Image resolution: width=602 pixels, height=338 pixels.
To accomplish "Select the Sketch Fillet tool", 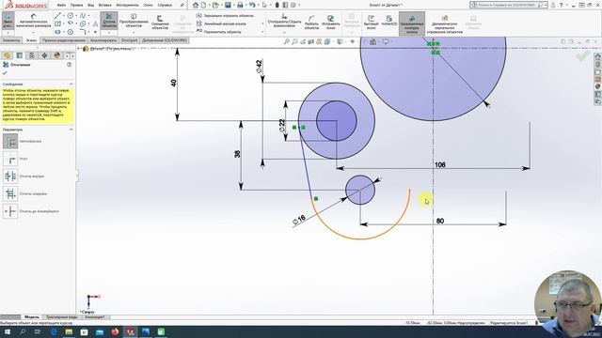I will click(x=83, y=32).
